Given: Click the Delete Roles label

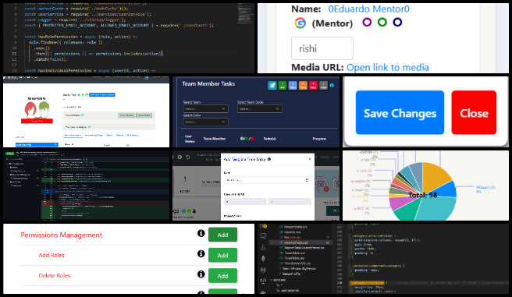Looking at the screenshot, I should (x=54, y=275).
